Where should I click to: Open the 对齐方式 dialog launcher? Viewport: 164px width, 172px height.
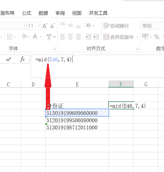pyautogui.click(x=137, y=49)
